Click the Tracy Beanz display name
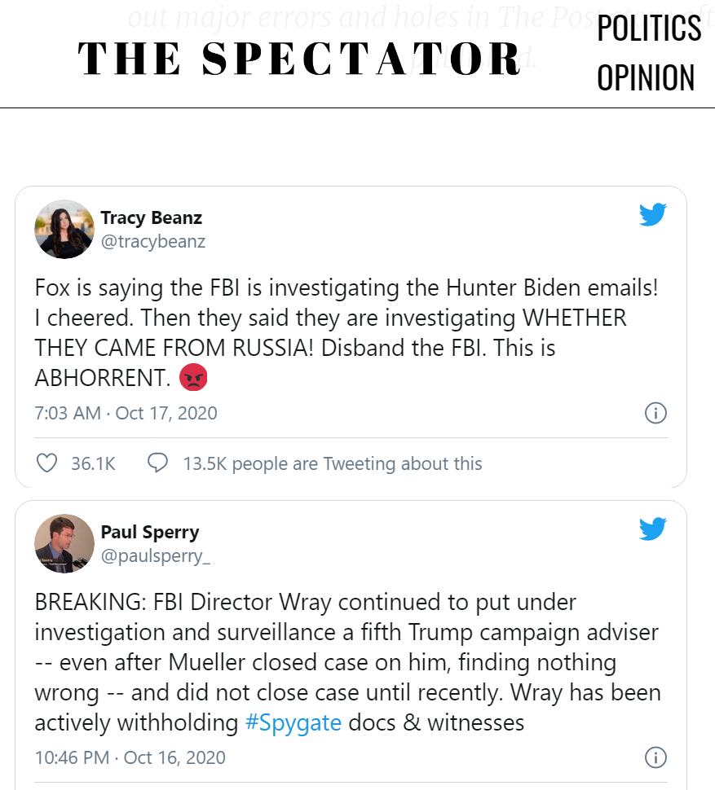Image resolution: width=715 pixels, height=790 pixels. [x=151, y=217]
